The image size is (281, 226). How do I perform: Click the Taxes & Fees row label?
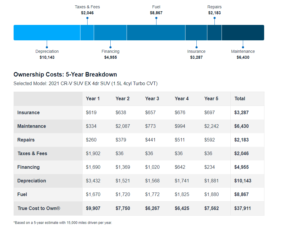32,154
